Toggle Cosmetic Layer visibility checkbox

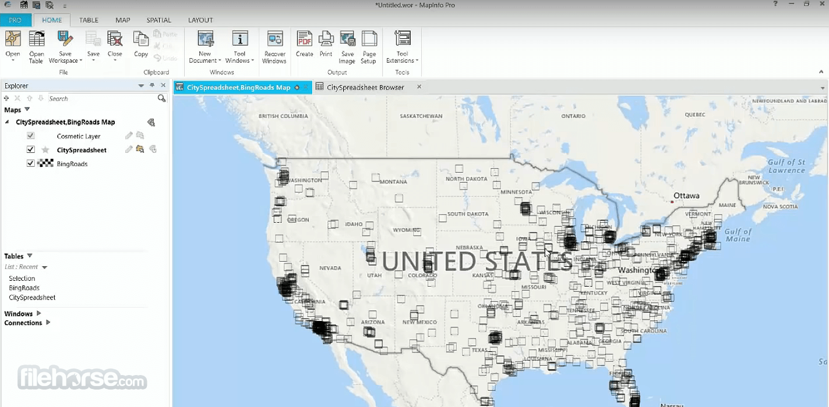click(31, 135)
